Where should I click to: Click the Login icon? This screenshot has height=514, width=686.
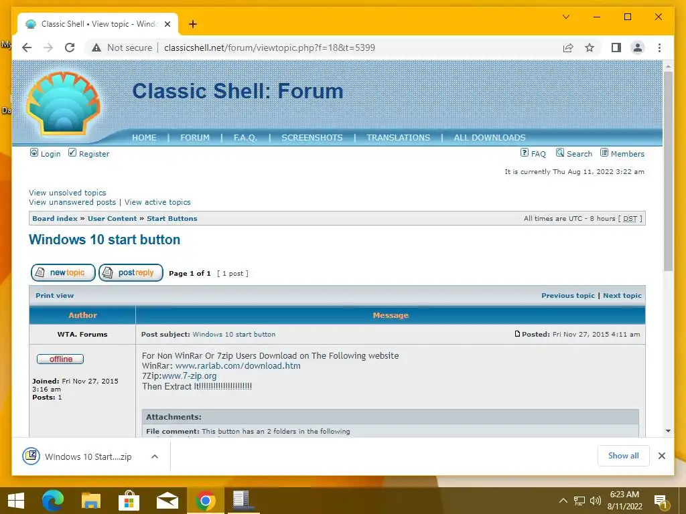(x=34, y=153)
